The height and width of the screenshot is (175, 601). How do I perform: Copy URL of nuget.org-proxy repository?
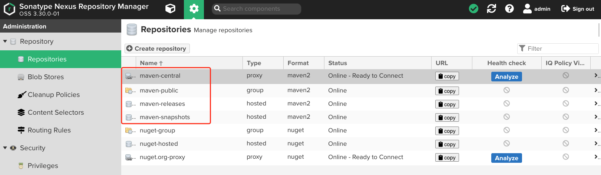(447, 158)
